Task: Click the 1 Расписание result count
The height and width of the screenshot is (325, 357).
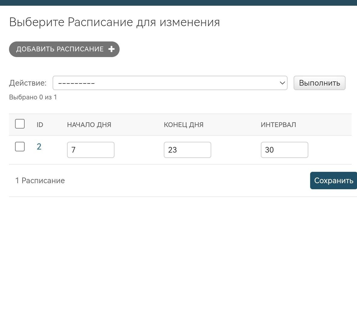Action: [40, 181]
